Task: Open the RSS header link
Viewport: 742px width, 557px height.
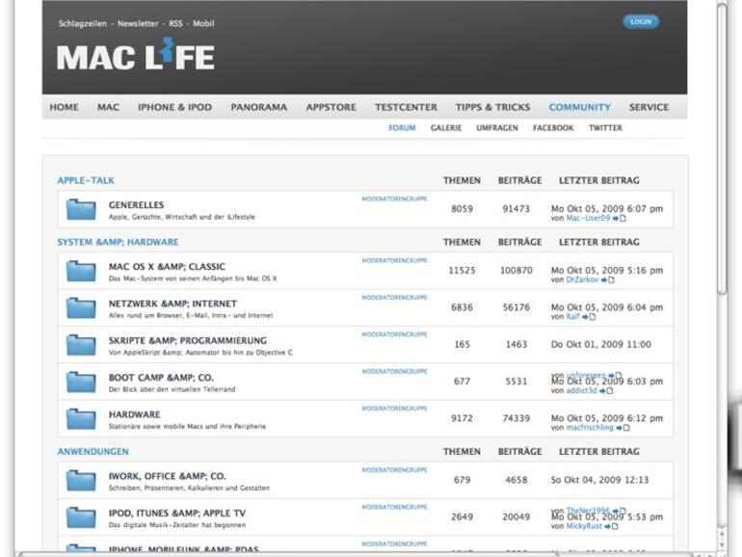Action: tap(175, 24)
